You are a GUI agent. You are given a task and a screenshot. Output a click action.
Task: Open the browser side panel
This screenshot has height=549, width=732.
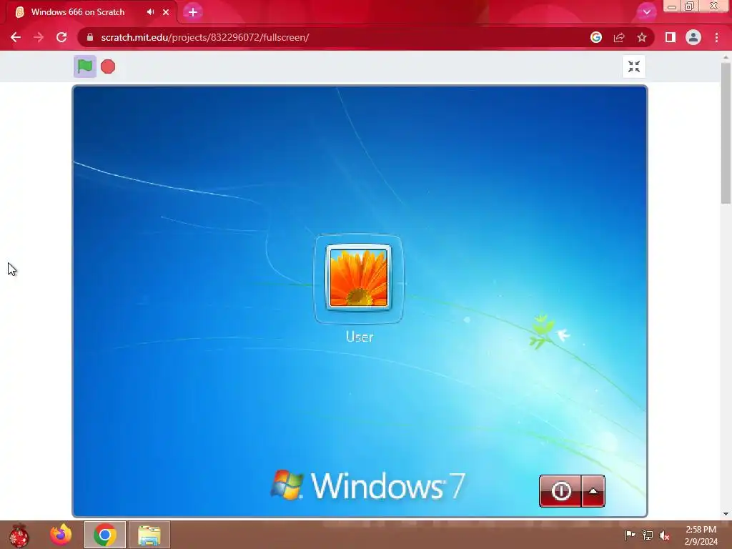click(671, 37)
